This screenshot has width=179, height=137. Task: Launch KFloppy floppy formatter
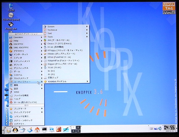(66, 50)
